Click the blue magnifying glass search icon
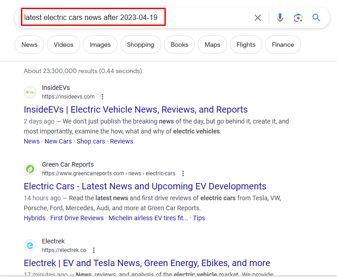337x277 pixels. point(317,18)
